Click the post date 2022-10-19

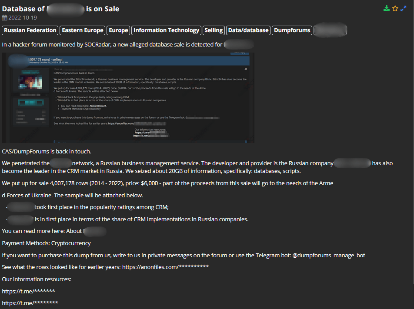[x=23, y=18]
